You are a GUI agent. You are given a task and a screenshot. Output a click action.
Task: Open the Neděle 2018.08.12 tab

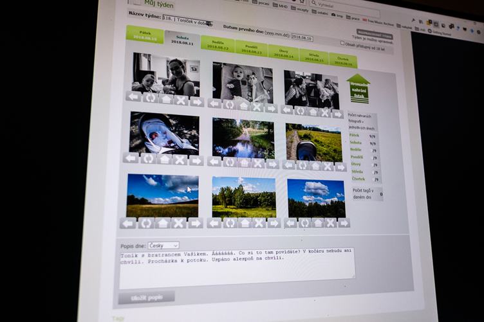pos(218,45)
